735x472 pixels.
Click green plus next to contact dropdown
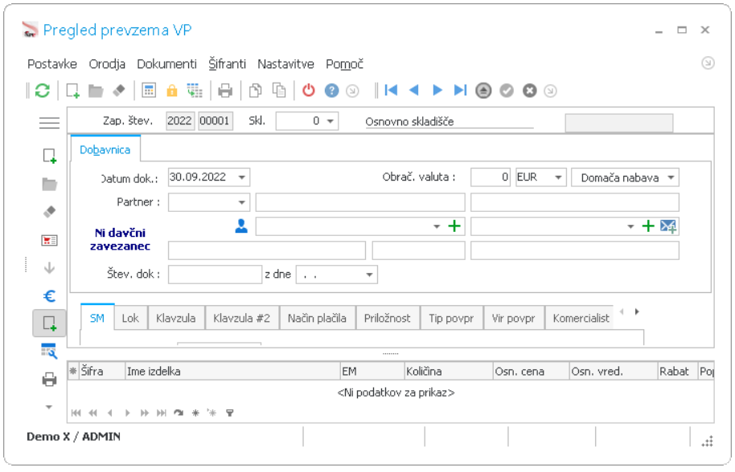click(454, 226)
